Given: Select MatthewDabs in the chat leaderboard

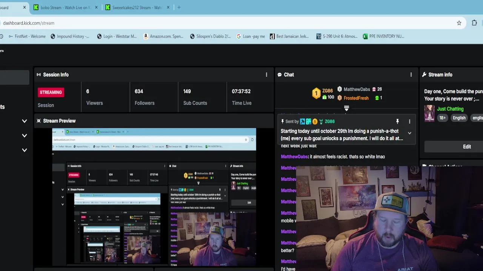Looking at the screenshot, I should pos(357,89).
